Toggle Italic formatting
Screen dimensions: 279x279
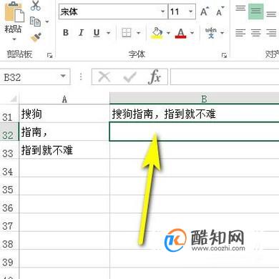81,33
